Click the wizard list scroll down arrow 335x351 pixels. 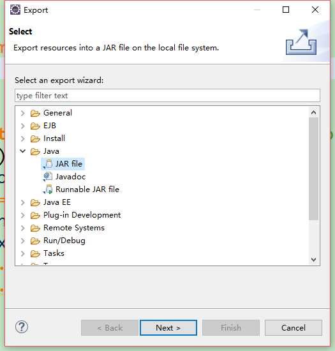coord(313,260)
